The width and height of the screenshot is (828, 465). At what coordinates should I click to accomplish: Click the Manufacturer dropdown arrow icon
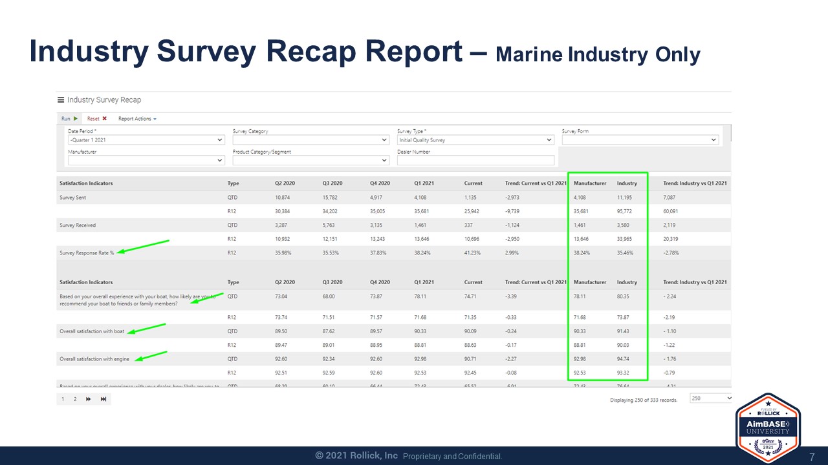pyautogui.click(x=219, y=160)
